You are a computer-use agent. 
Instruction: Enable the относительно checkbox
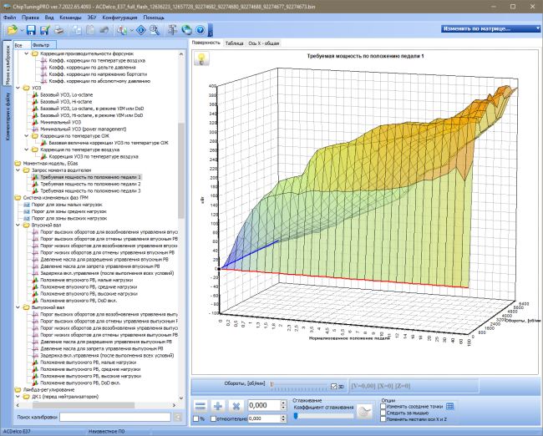tap(213, 419)
